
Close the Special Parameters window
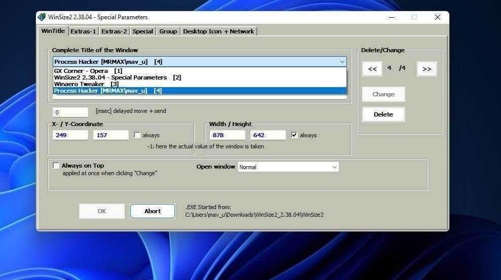pyautogui.click(x=437, y=17)
